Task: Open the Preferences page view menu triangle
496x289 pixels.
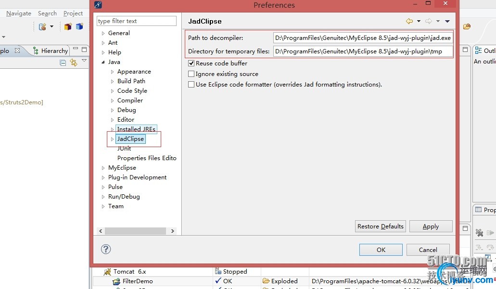Action: (447, 21)
